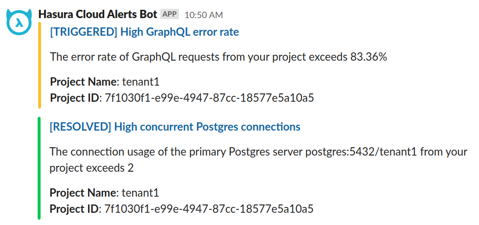Click the 'project exceeds 2' text line
Image resolution: width=479 pixels, height=225 pixels.
pos(91,168)
